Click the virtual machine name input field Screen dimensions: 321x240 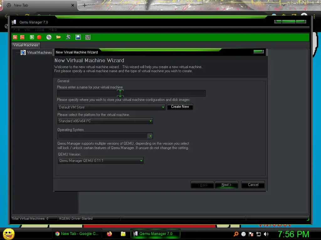click(x=131, y=93)
